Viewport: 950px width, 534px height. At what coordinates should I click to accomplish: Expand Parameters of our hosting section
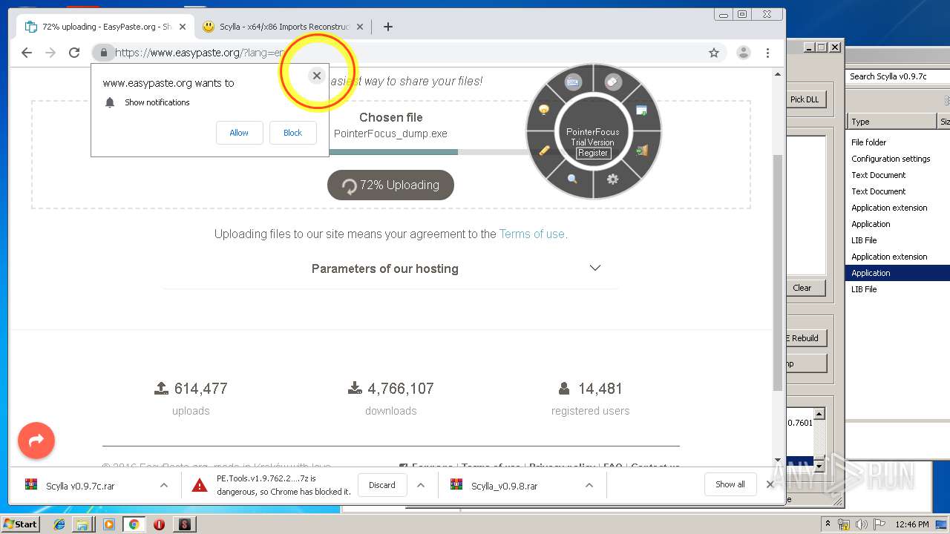[391, 268]
